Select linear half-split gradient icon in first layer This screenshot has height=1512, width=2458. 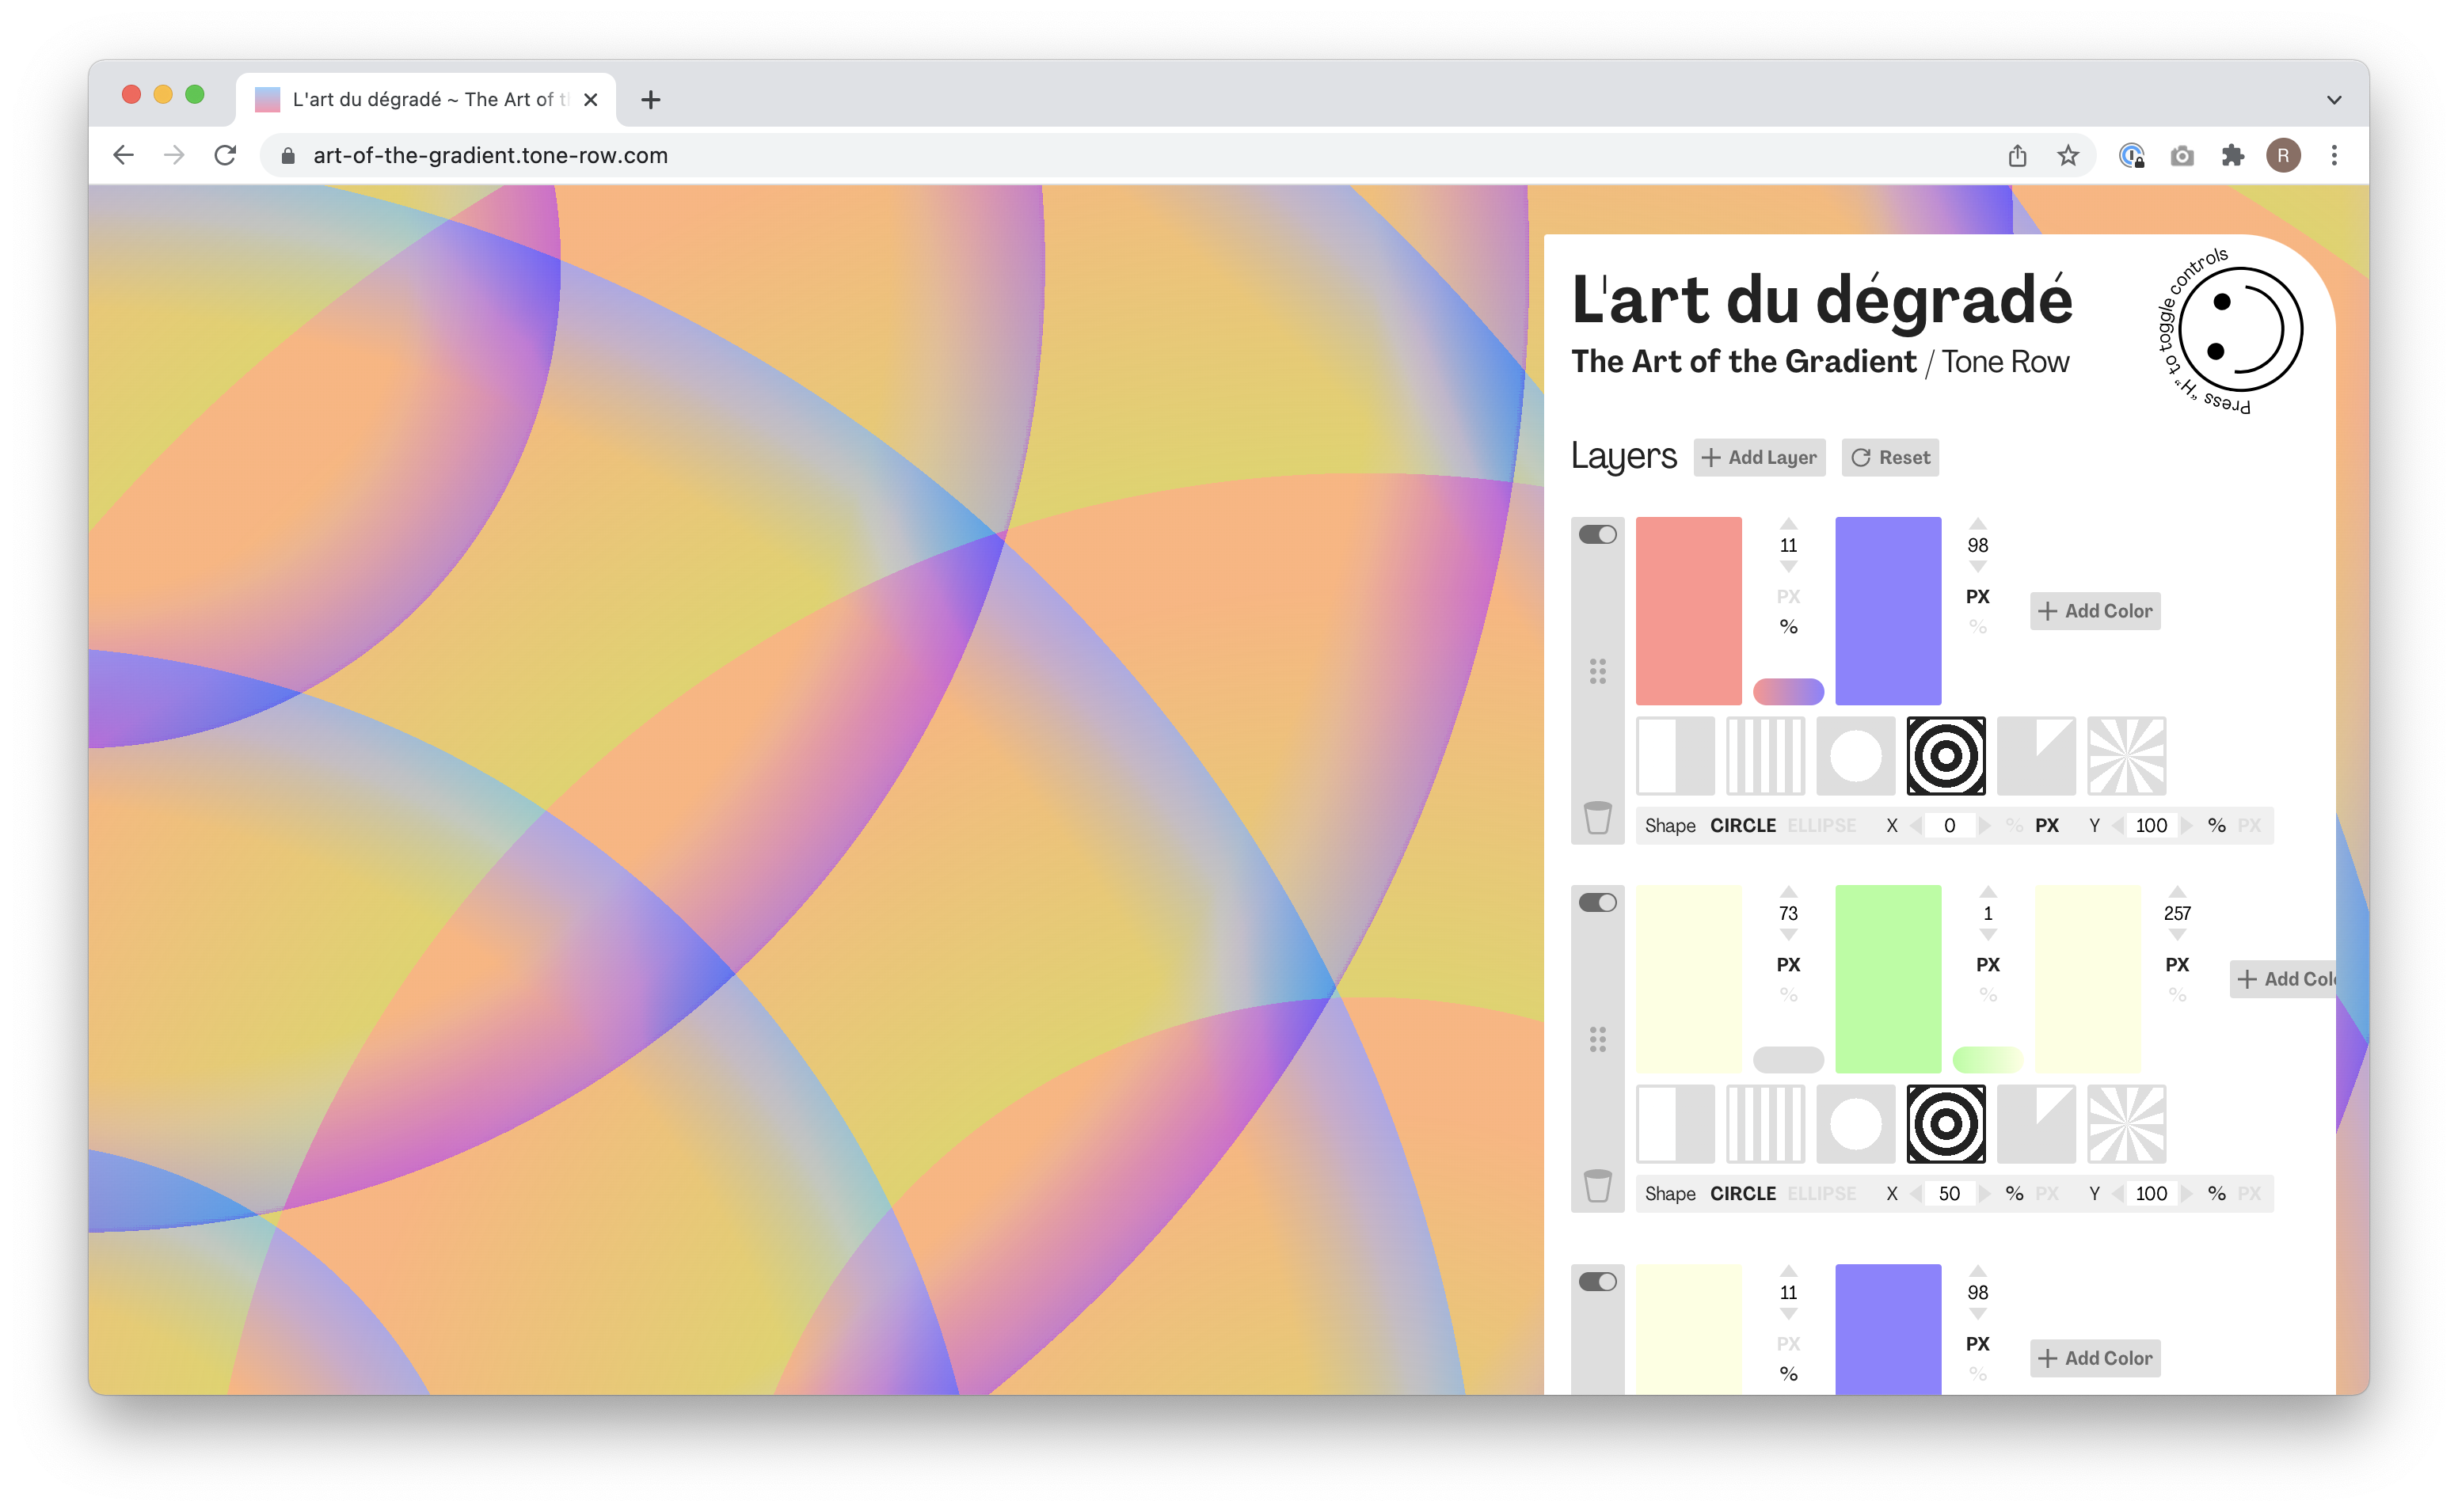coord(1675,756)
